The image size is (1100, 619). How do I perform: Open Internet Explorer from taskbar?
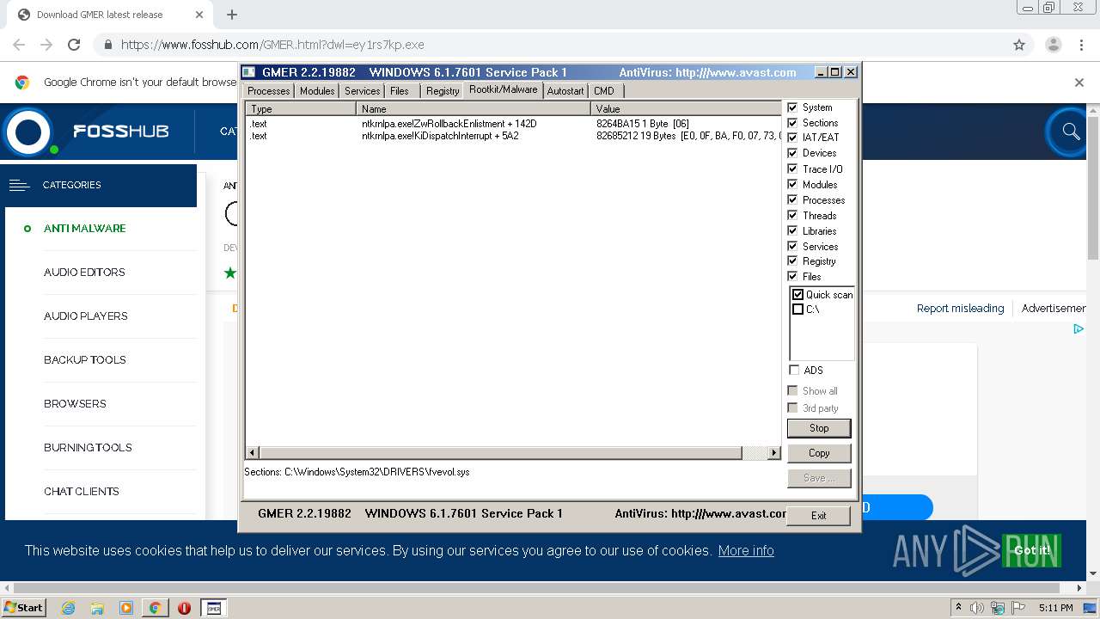(68, 608)
